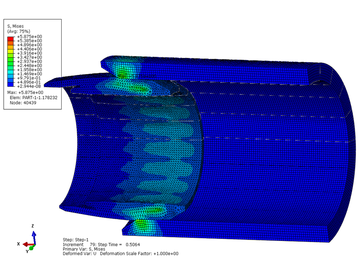Click the legend value +4.896e+00
The height and width of the screenshot is (270, 362).
29,45
